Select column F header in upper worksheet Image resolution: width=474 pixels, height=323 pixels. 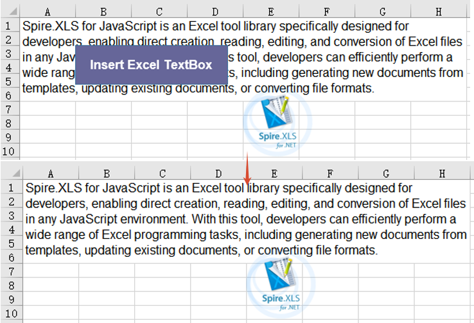click(327, 12)
